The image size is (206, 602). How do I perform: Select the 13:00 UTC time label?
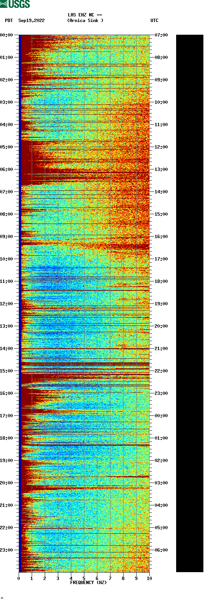click(161, 169)
